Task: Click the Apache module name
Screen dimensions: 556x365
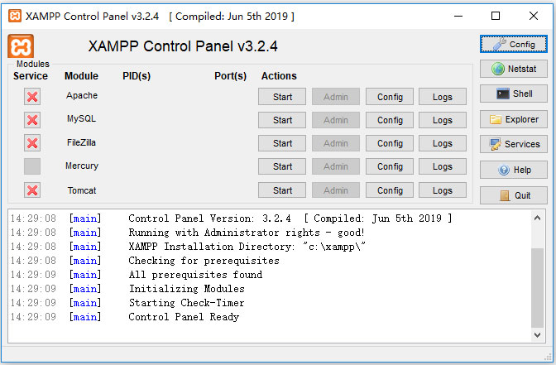Action: 82,95
